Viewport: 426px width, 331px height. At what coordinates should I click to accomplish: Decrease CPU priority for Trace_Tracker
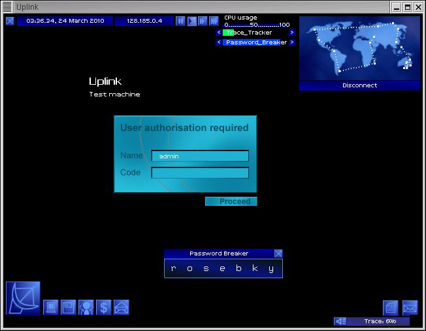tap(219, 33)
